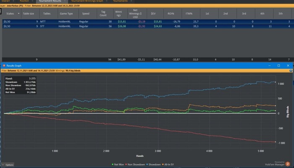
Task: Click the total $EV $40,44 cell
Action: (157, 59)
